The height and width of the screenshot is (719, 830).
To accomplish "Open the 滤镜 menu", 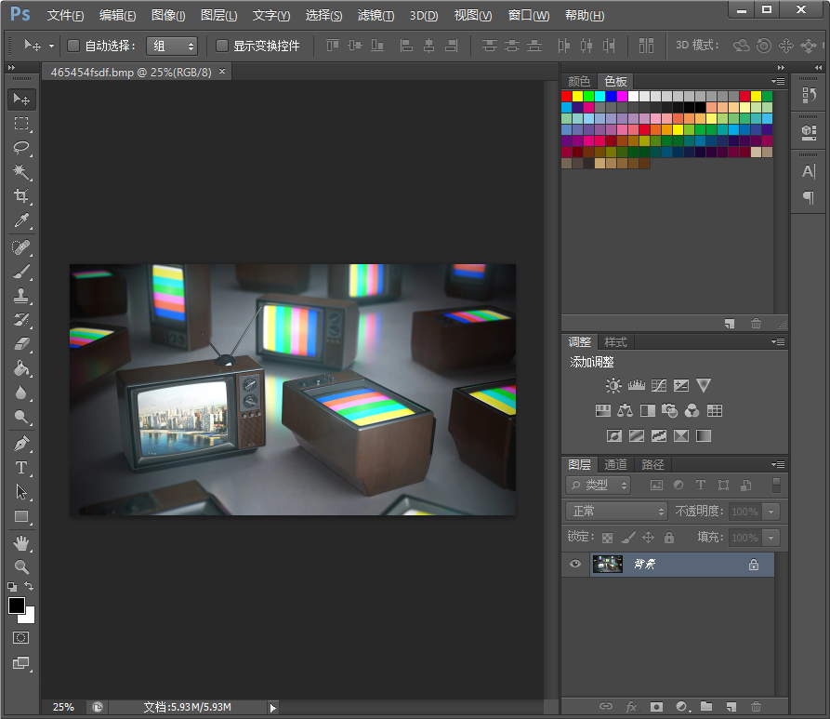I will pos(375,15).
